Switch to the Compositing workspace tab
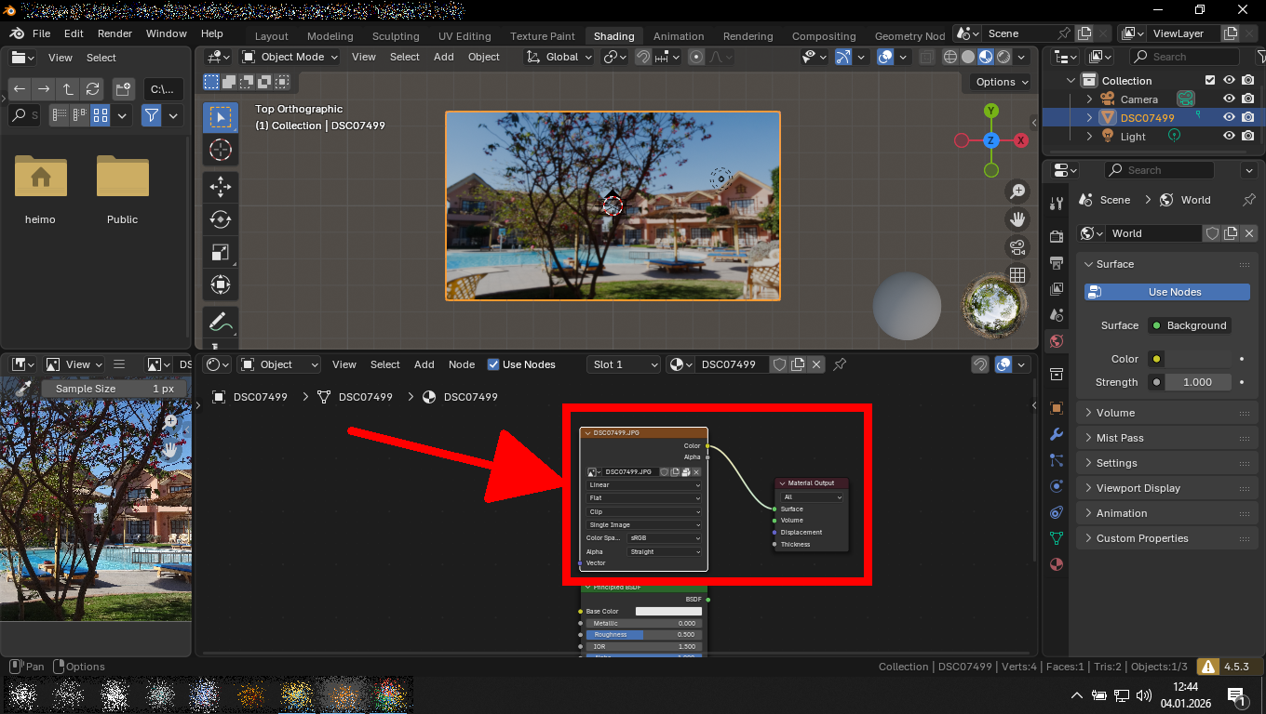This screenshot has height=714, width=1266. pos(823,36)
